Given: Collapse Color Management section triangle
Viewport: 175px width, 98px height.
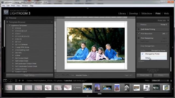Looking at the screenshot, I should point(167,46).
